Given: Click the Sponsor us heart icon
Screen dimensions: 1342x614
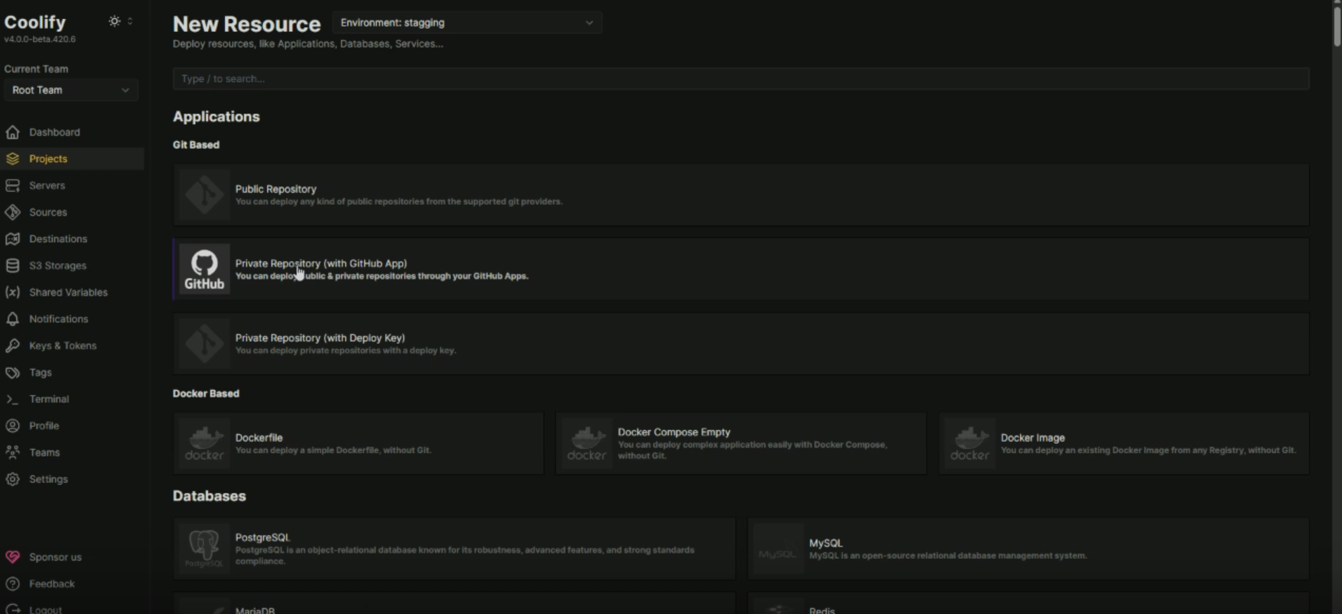Looking at the screenshot, I should pos(13,557).
